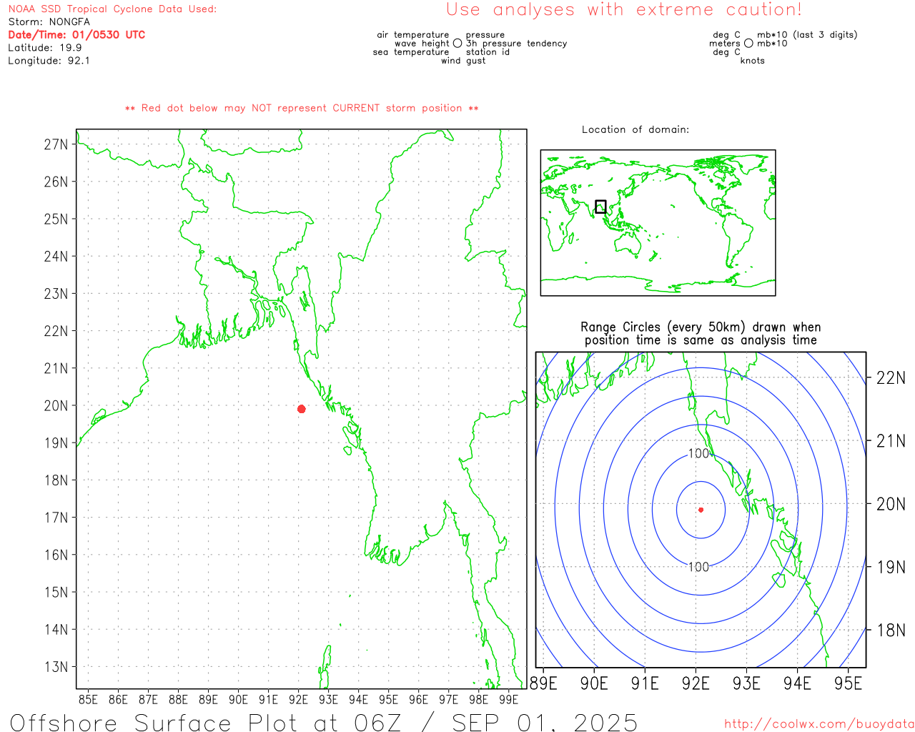Image resolution: width=915 pixels, height=732 pixels.
Task: Click the 92E label on range circles map
Action: click(x=696, y=683)
